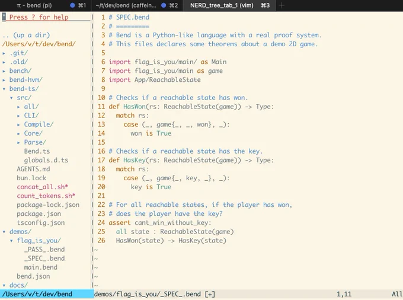Click the blue dot indicator on the ⌘1 tab

(x=72, y=5)
